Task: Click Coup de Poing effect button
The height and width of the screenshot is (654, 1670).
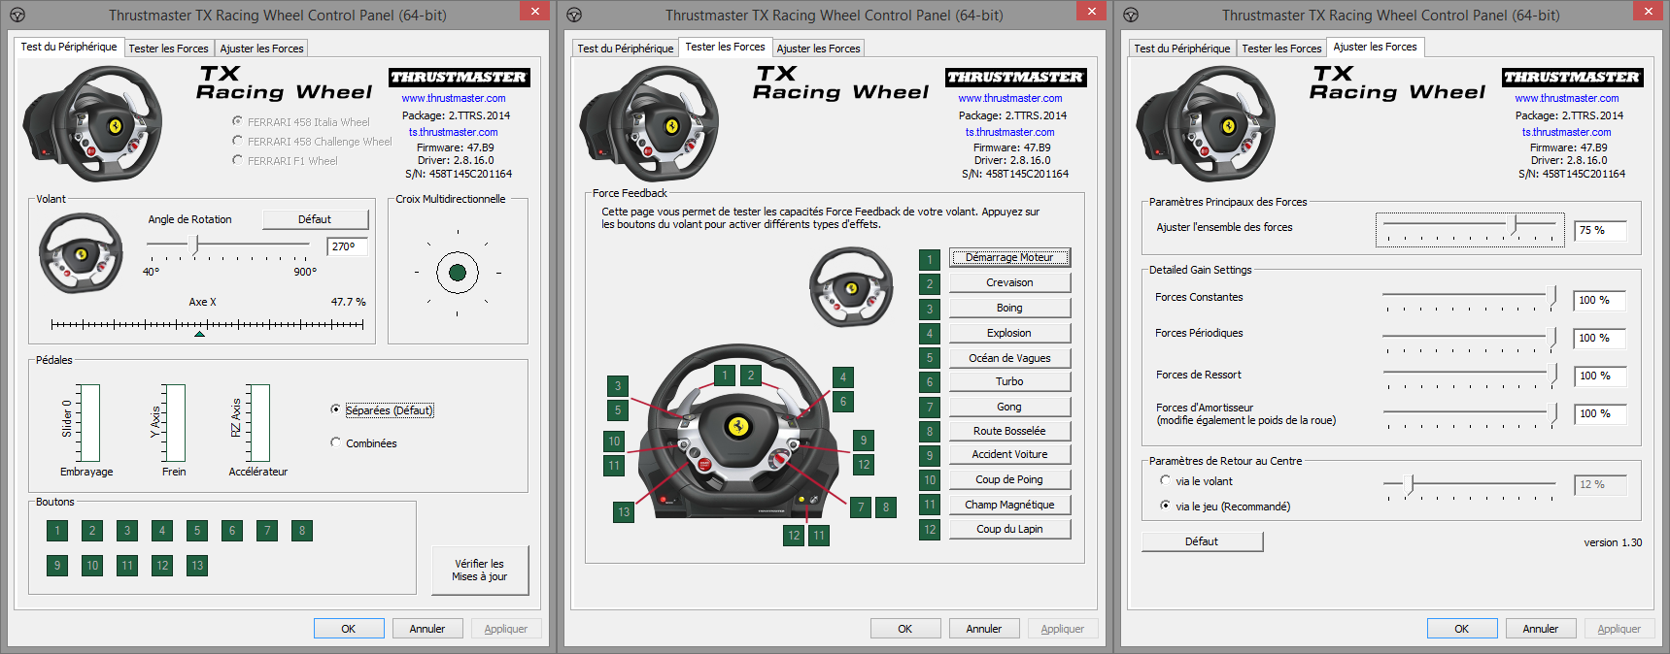Action: point(1009,479)
